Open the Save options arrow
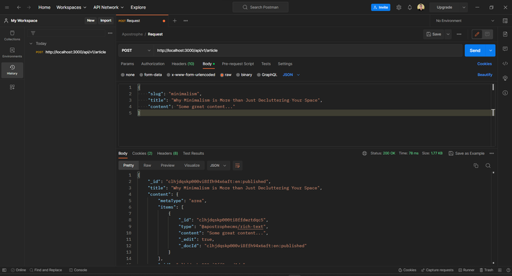The width and height of the screenshot is (512, 276). 448,34
